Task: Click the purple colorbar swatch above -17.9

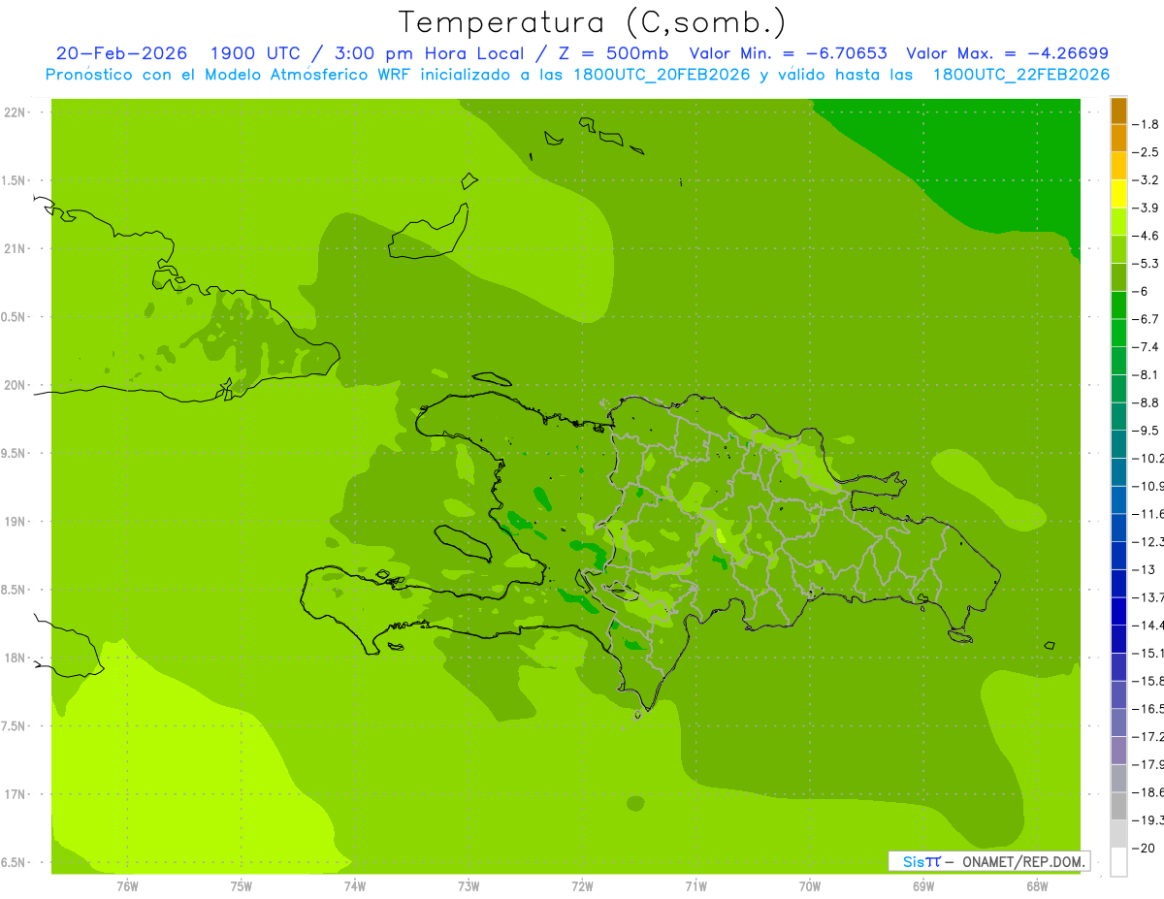Action: click(x=1118, y=751)
